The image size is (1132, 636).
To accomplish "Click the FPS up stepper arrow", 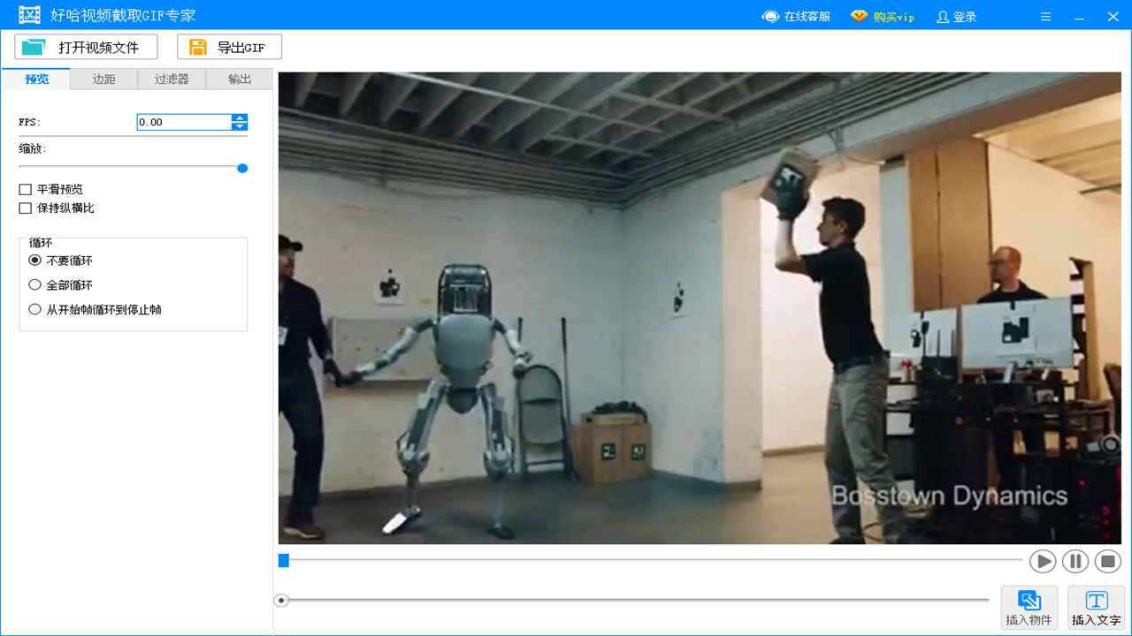I will coord(240,117).
